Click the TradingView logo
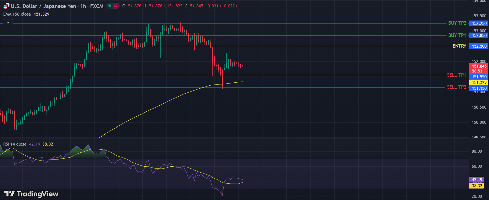 coord(31,194)
